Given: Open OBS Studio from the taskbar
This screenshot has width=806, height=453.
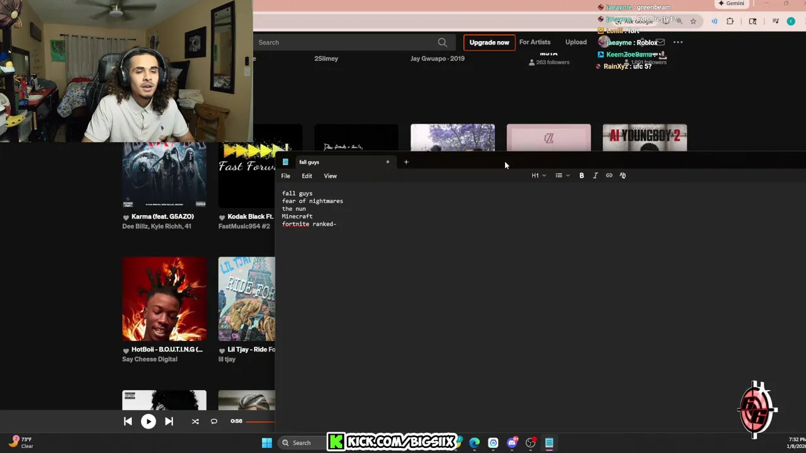Looking at the screenshot, I should (x=531, y=443).
